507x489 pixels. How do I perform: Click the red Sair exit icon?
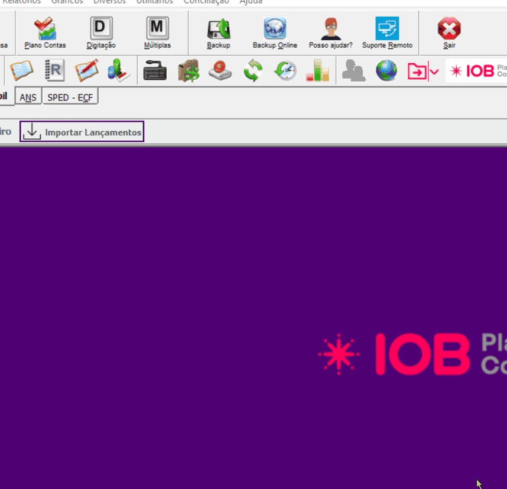(449, 33)
